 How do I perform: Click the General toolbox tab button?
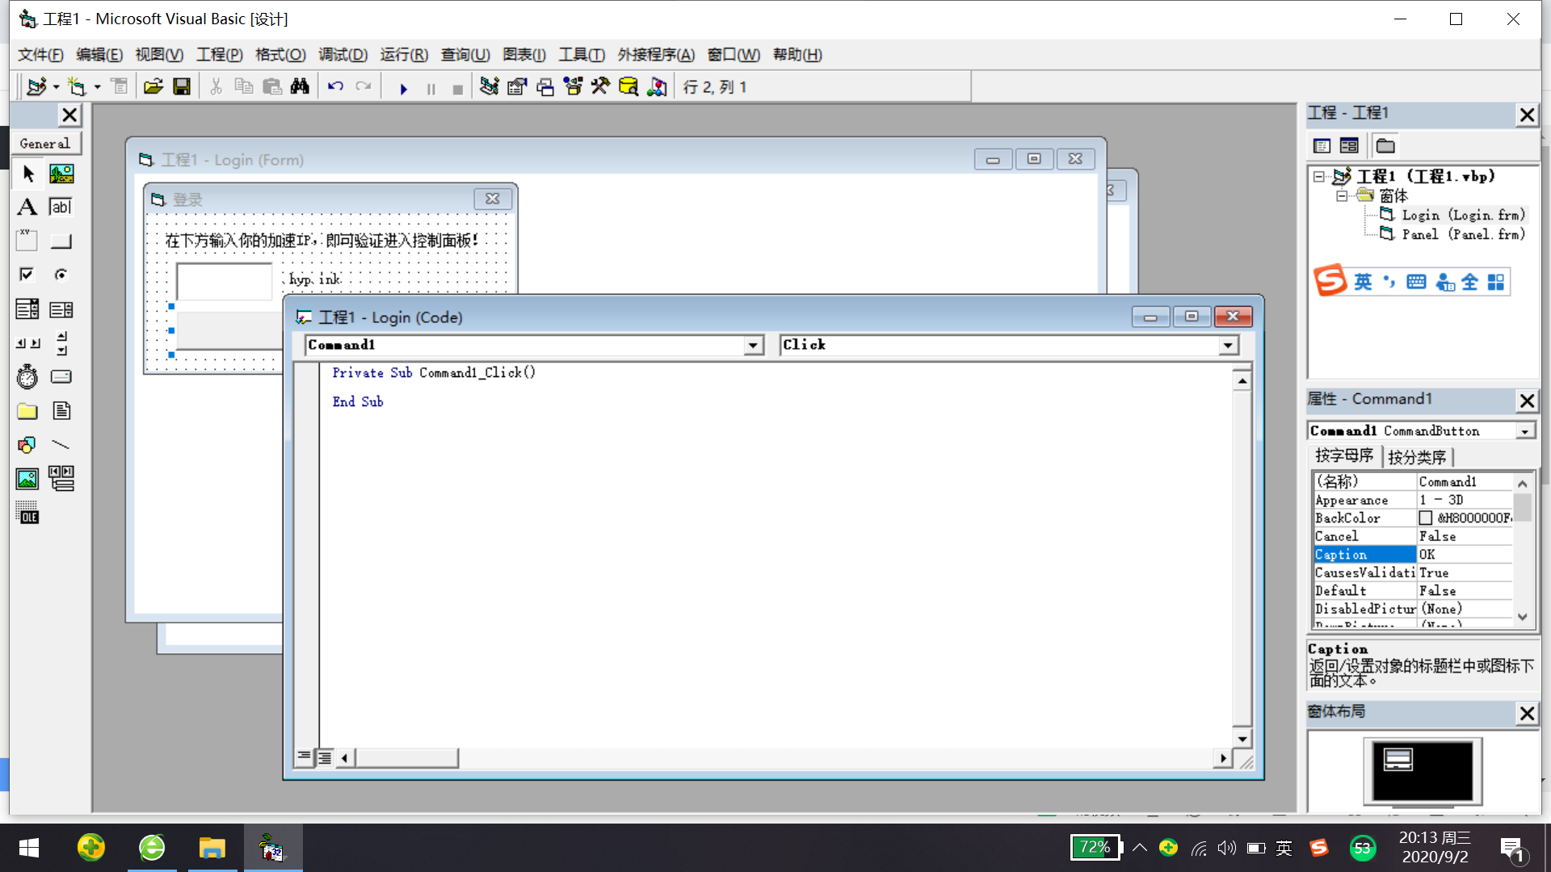pos(45,144)
